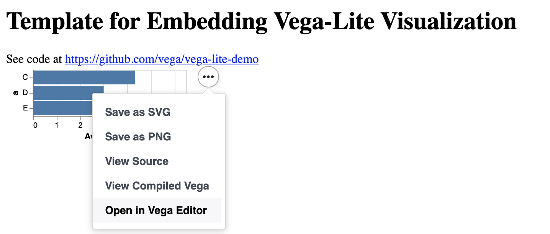This screenshot has width=550, height=234.
Task: Click the blue bar for category E
Action: pyautogui.click(x=63, y=108)
